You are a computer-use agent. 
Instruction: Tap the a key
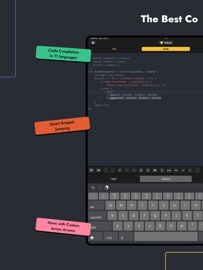pyautogui.click(x=112, y=216)
